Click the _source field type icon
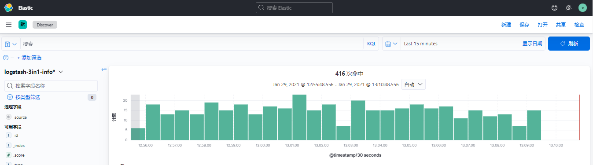The width and height of the screenshot is (593, 165). pos(8,117)
